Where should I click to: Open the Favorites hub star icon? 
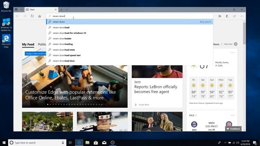220,16
